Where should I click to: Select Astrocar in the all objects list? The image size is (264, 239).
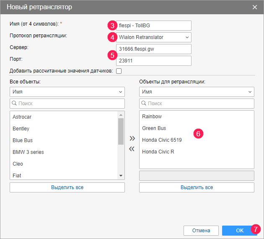(x=22, y=117)
